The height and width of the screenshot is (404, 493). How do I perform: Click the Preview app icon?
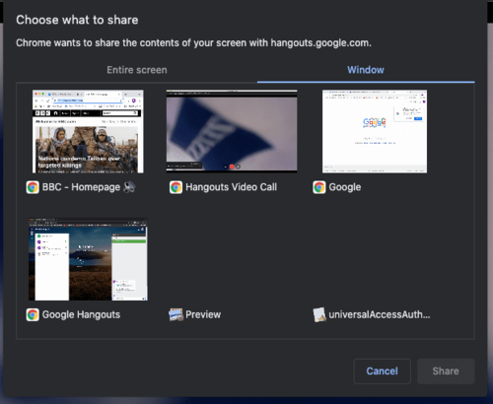(x=176, y=314)
